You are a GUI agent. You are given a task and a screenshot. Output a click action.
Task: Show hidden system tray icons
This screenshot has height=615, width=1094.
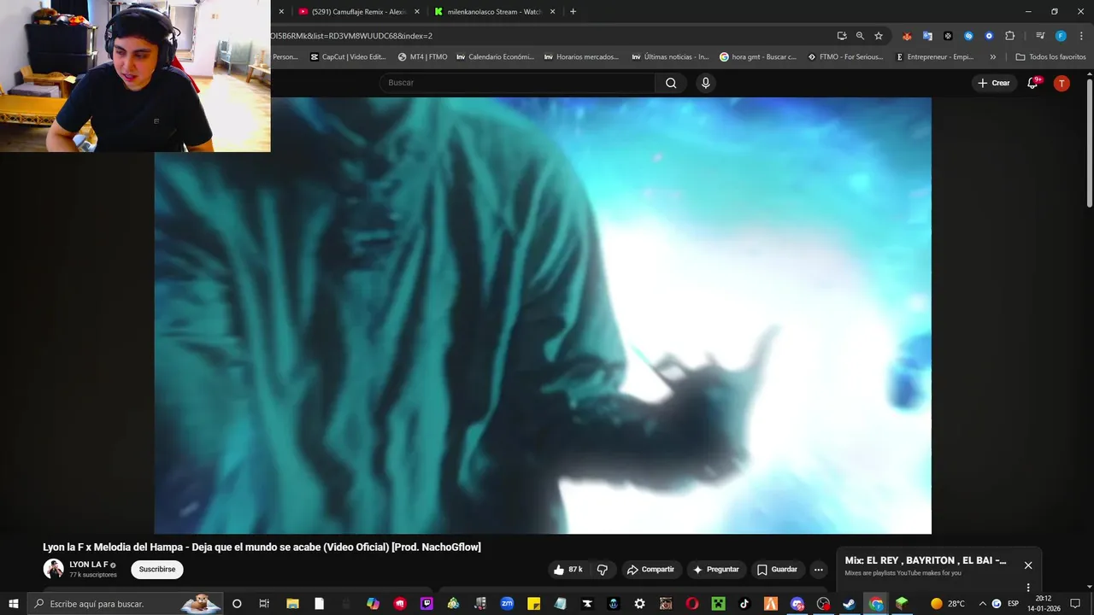click(x=982, y=604)
